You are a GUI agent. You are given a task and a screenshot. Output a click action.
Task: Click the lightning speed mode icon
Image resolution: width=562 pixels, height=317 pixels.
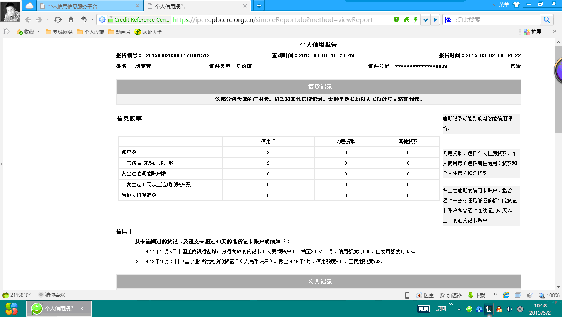point(415,19)
